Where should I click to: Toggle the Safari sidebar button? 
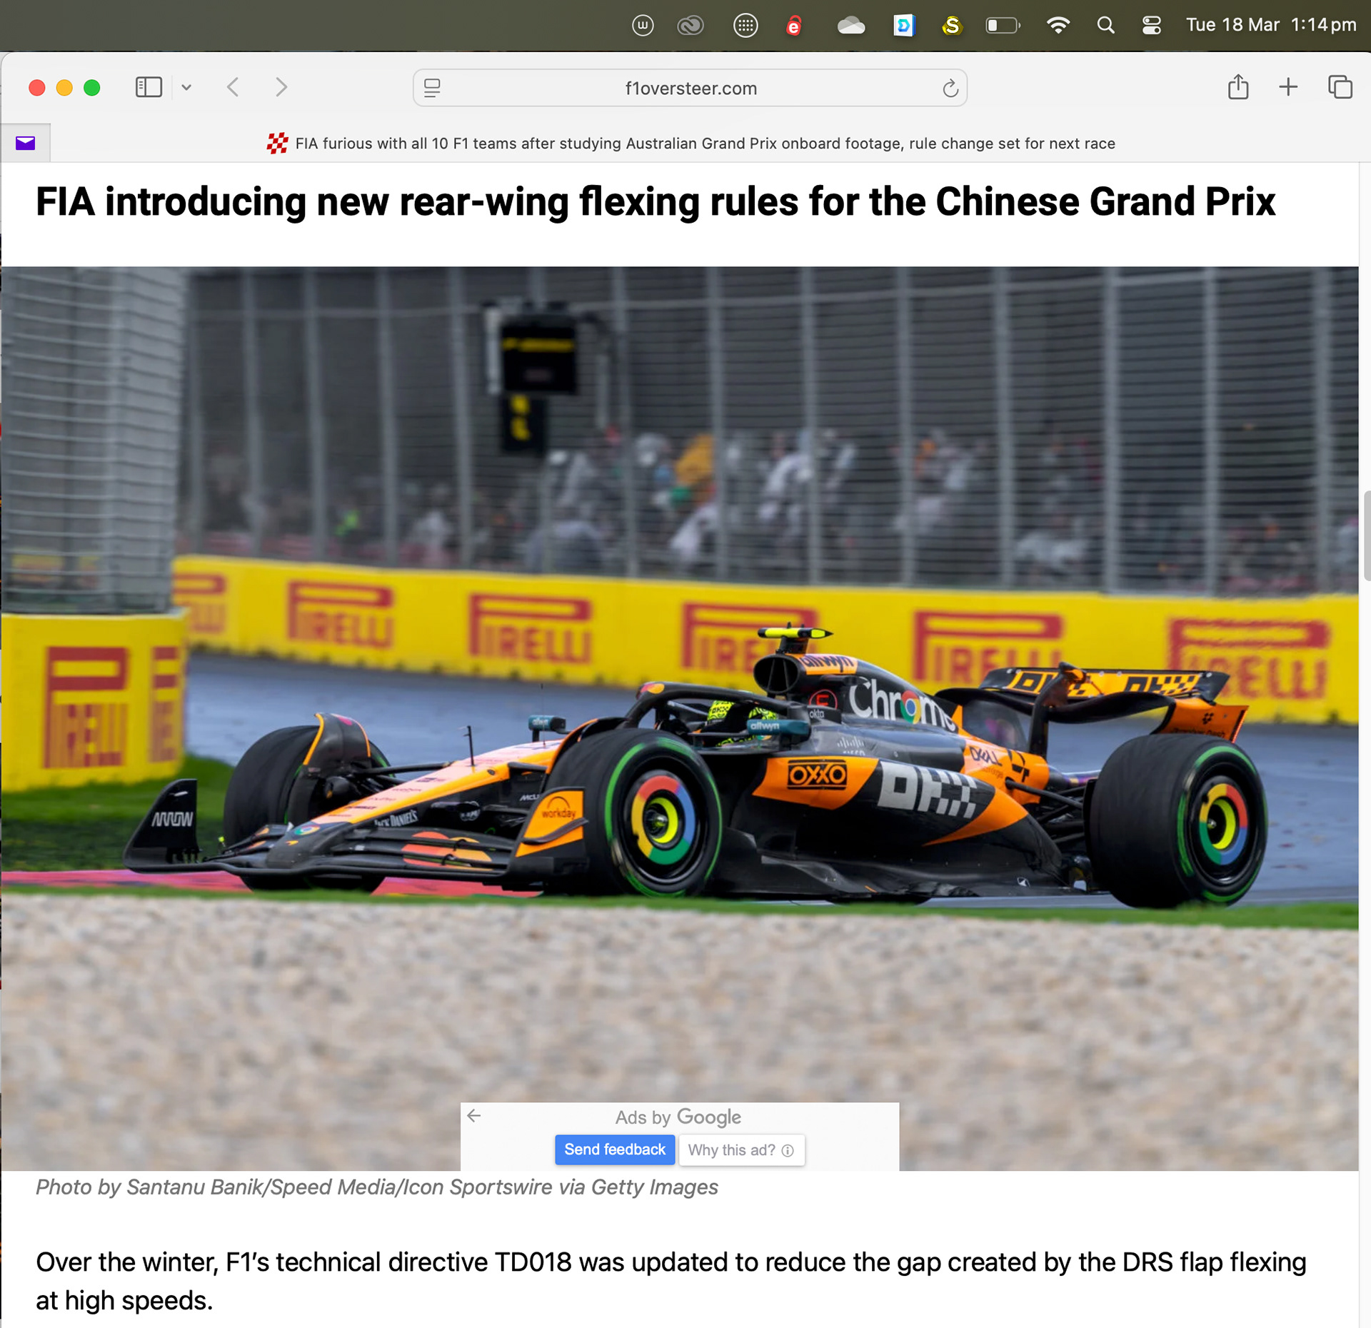click(149, 88)
